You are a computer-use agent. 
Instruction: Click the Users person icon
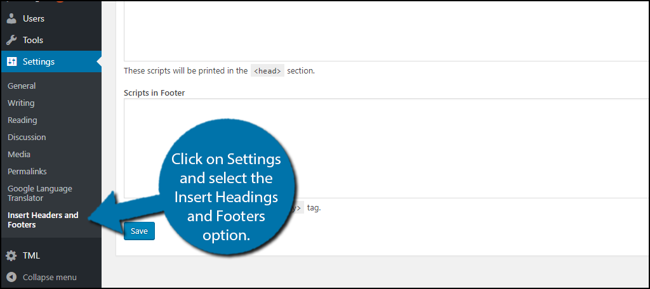[11, 19]
